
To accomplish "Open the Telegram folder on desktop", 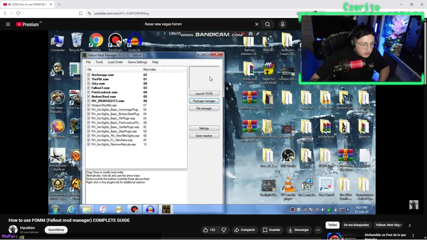I will tap(326, 100).
